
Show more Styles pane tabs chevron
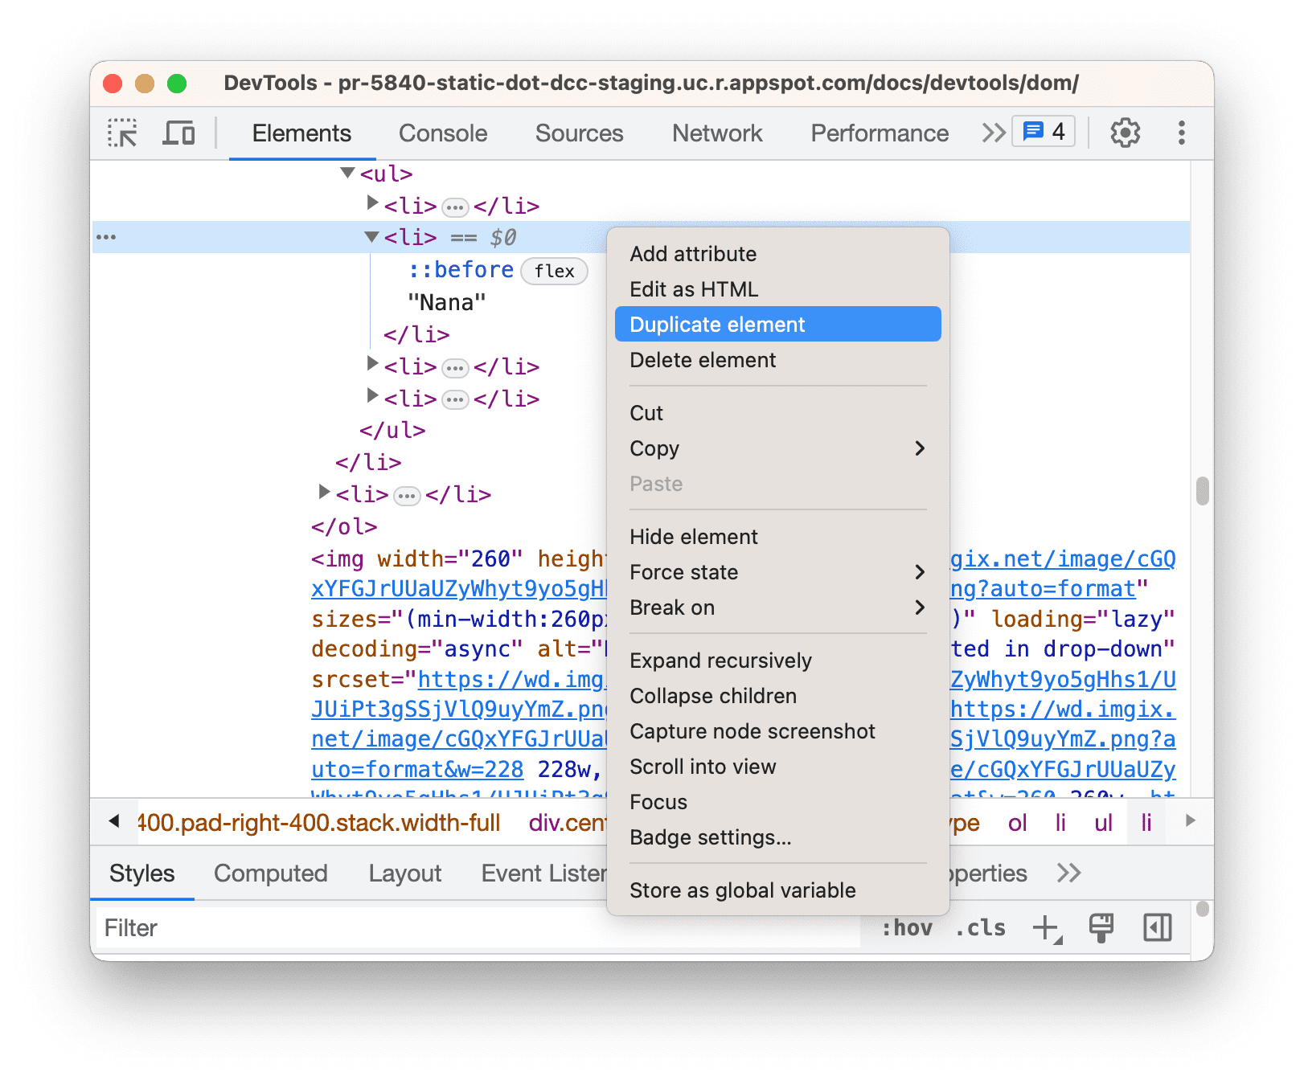[x=1068, y=873]
